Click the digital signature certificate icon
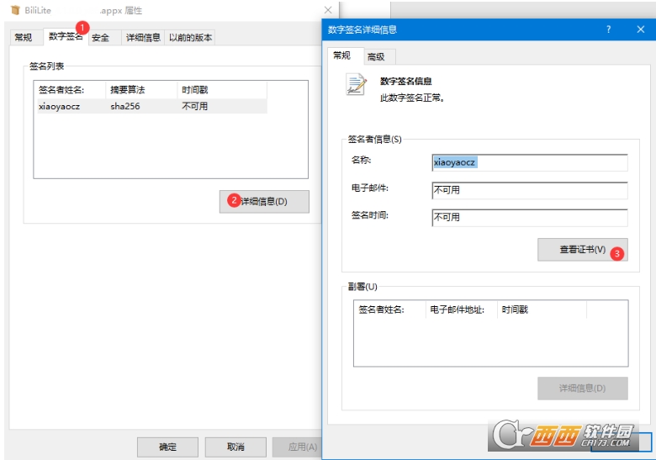Screen dimensions: 656x460 pos(357,85)
